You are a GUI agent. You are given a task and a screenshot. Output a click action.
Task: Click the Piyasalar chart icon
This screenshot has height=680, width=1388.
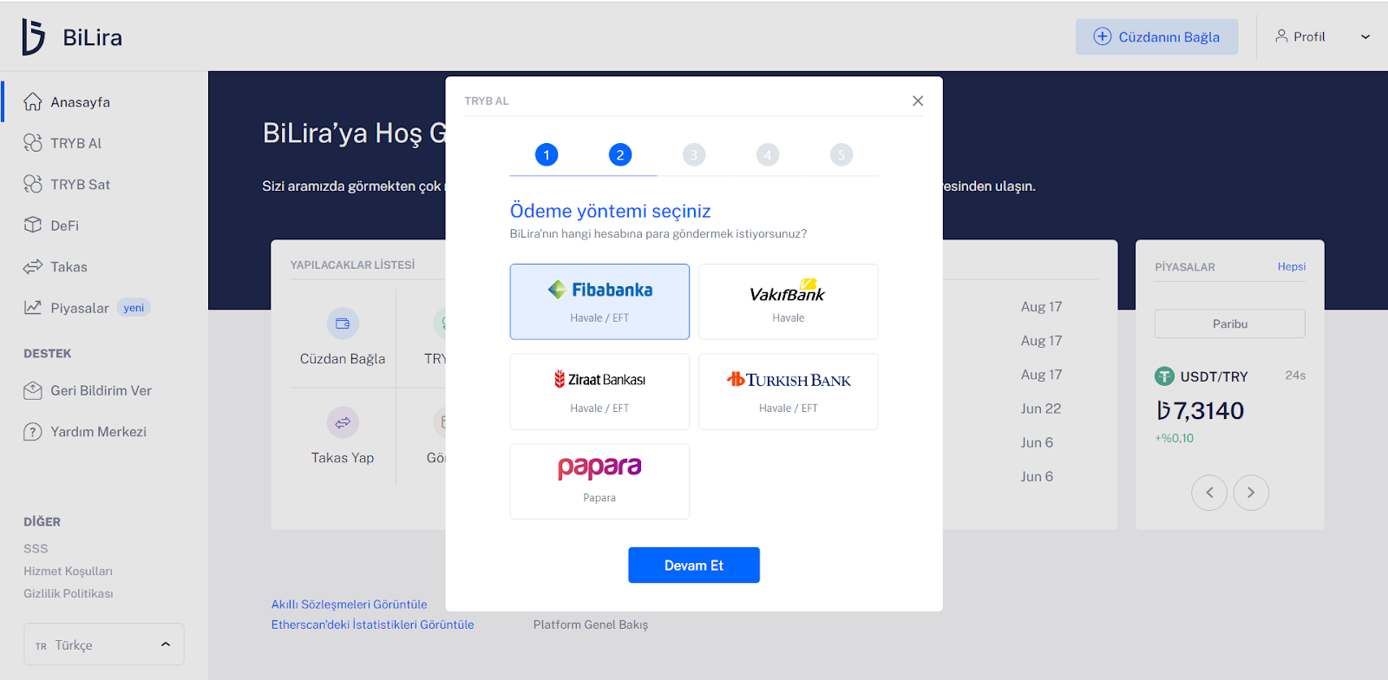coord(33,307)
